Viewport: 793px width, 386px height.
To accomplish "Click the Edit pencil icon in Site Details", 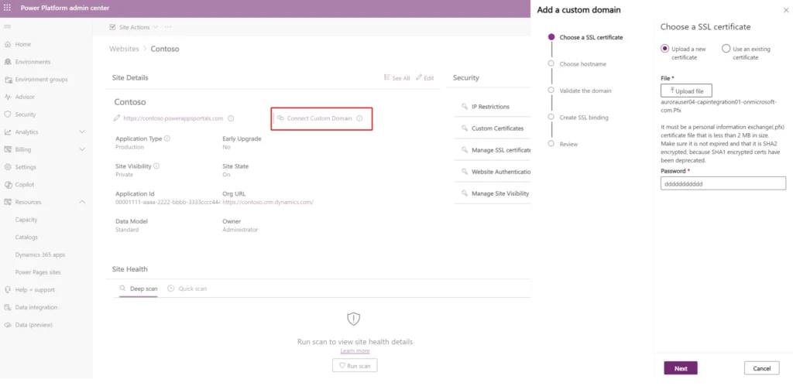I will pos(420,78).
